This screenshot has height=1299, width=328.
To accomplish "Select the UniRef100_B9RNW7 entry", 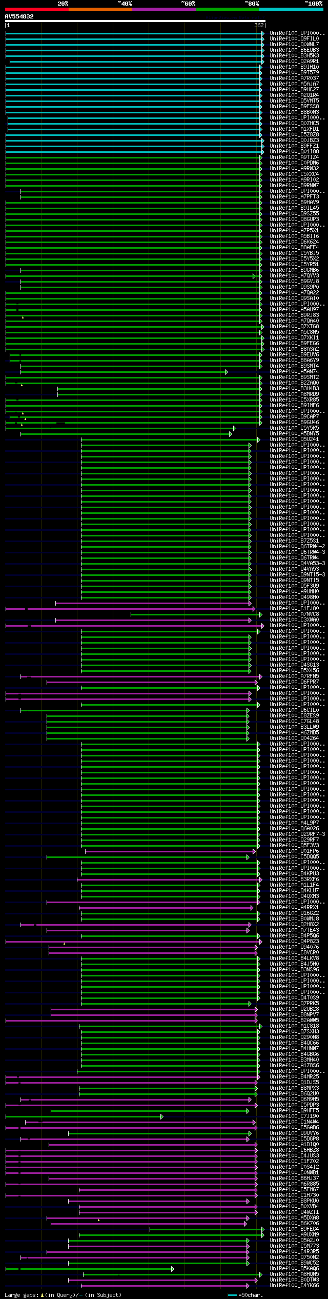I will tap(294, 185).
